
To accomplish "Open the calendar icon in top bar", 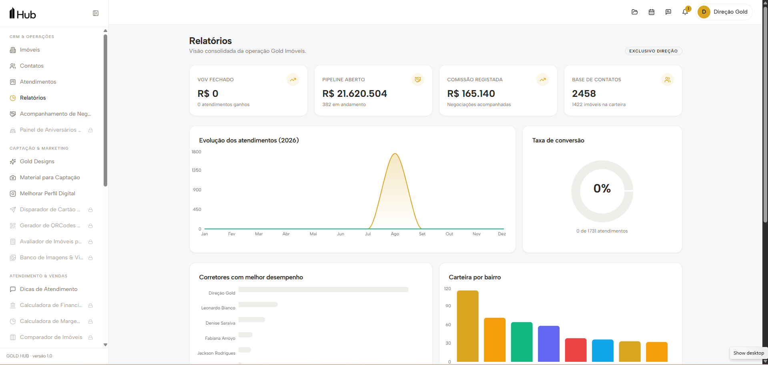I will 652,12.
